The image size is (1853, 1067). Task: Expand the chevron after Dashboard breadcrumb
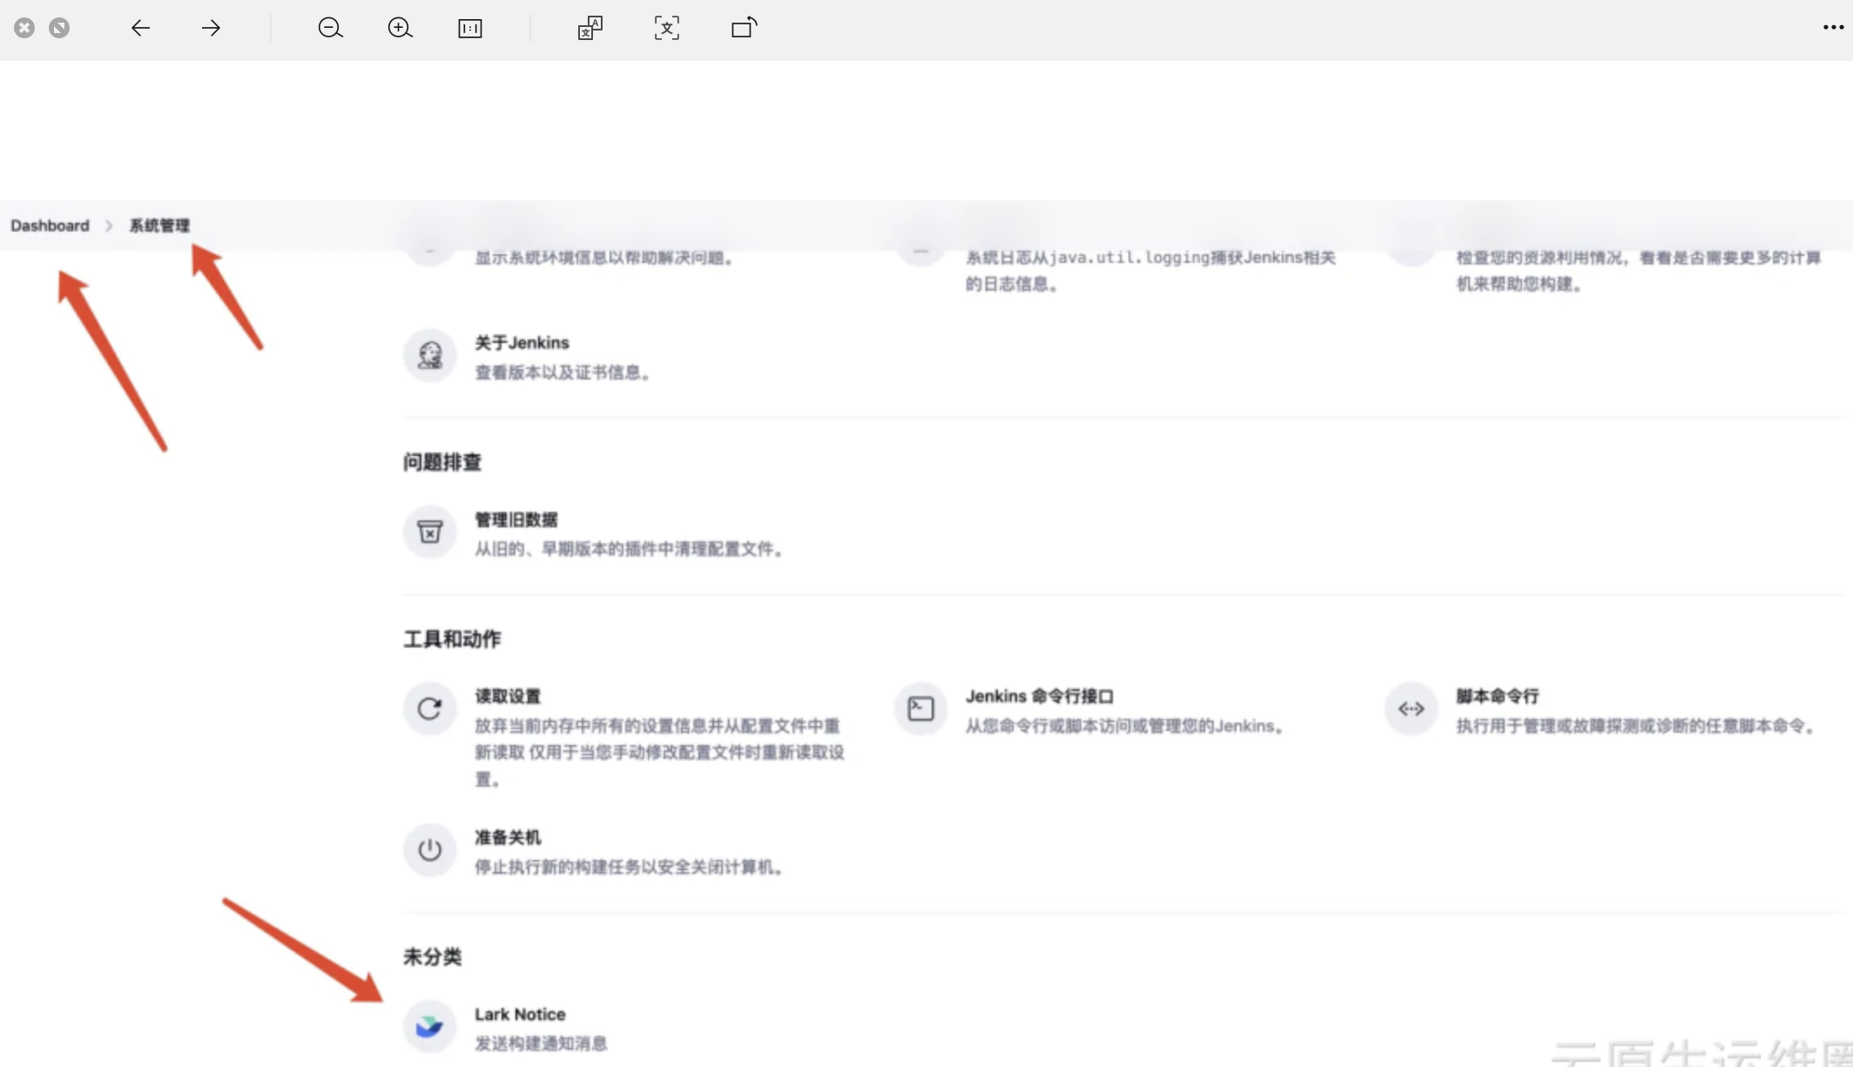(x=109, y=225)
